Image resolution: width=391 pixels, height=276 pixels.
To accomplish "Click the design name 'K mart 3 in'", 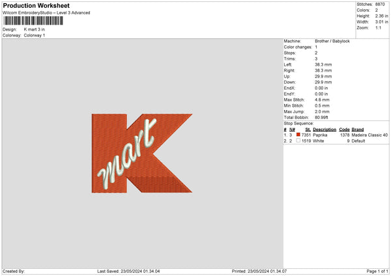I will click(x=35, y=29).
